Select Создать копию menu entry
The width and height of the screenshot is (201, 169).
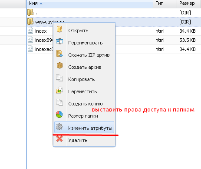84,104
